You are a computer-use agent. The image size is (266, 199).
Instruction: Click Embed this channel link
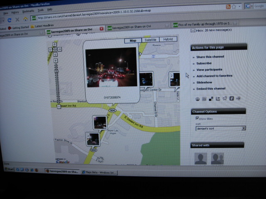pos(211,88)
